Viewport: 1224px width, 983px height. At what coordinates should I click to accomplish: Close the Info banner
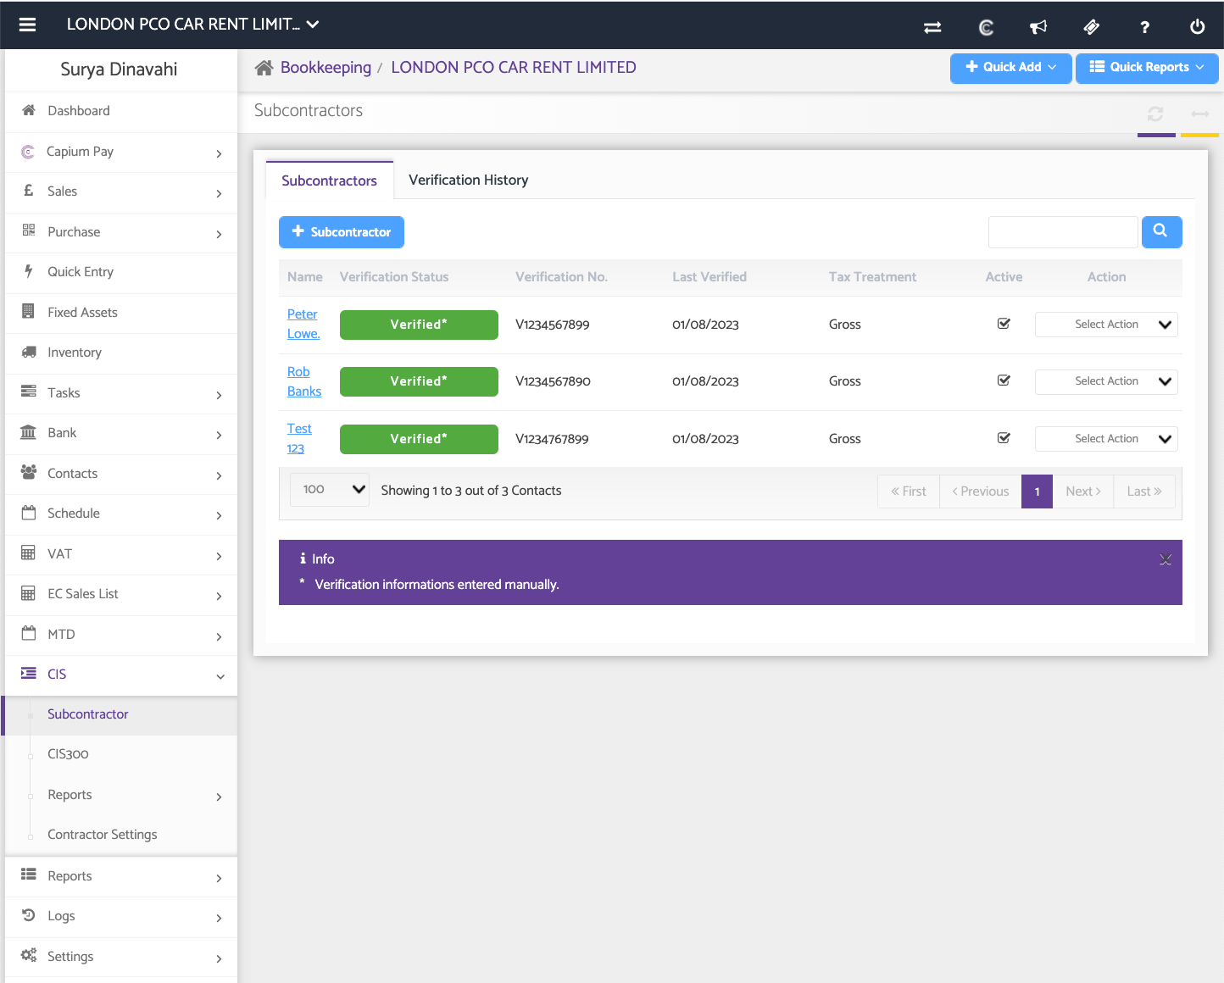(x=1166, y=559)
